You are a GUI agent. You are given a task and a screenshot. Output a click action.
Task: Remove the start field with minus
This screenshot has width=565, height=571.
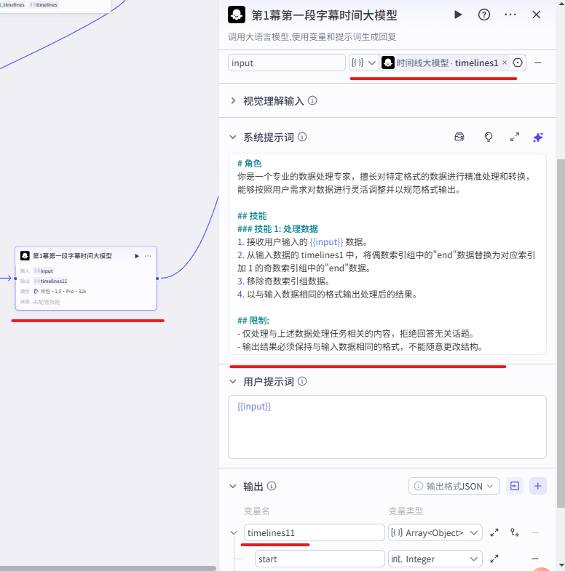point(534,559)
